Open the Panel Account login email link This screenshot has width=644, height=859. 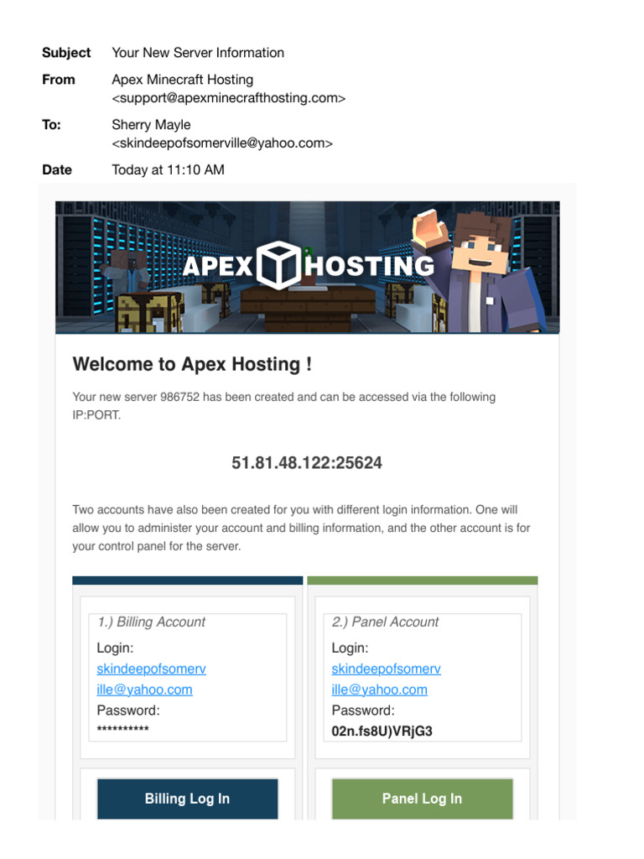(x=386, y=679)
